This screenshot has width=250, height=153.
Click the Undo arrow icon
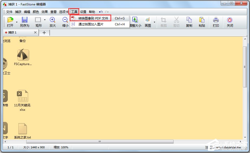coord(101,12)
